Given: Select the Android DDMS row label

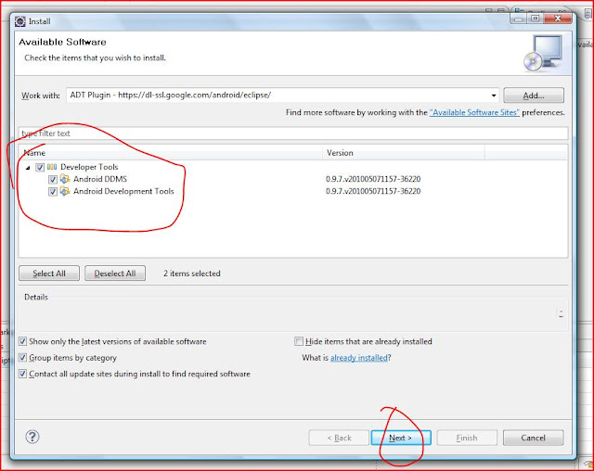Looking at the screenshot, I should click(100, 179).
